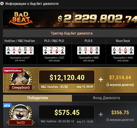Click the Hold'em / R&C Hold'em header

(20, 41)
